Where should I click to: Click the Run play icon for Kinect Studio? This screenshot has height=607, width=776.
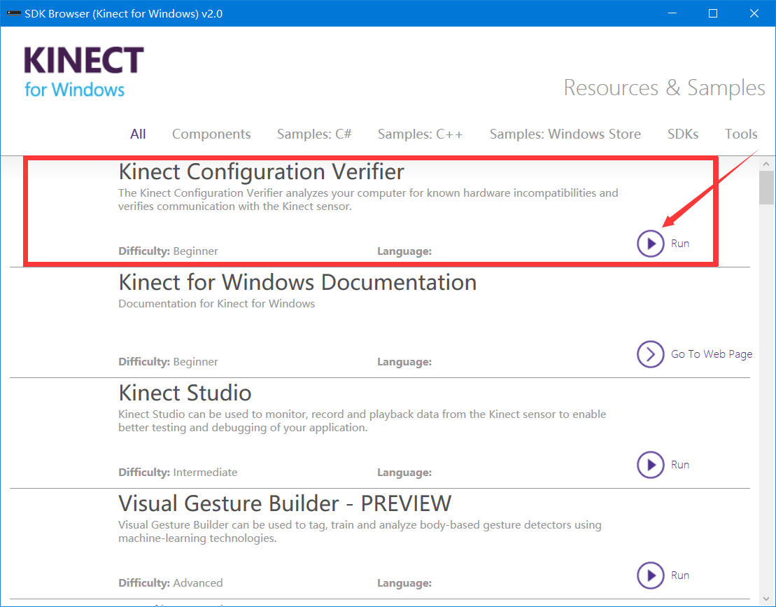click(x=650, y=464)
